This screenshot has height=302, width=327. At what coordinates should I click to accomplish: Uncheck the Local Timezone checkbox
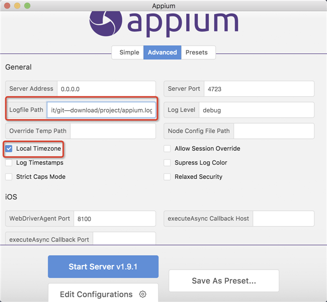(9, 148)
